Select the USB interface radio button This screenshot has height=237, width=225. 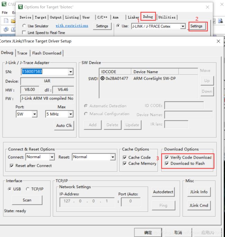(10, 189)
